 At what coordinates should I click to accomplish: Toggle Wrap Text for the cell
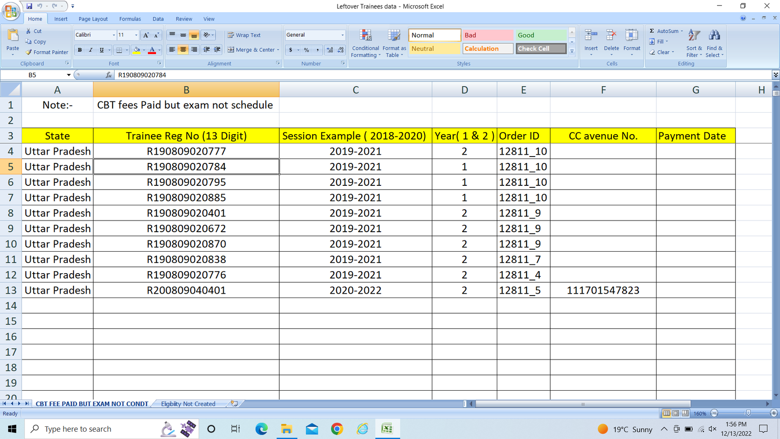click(x=244, y=35)
